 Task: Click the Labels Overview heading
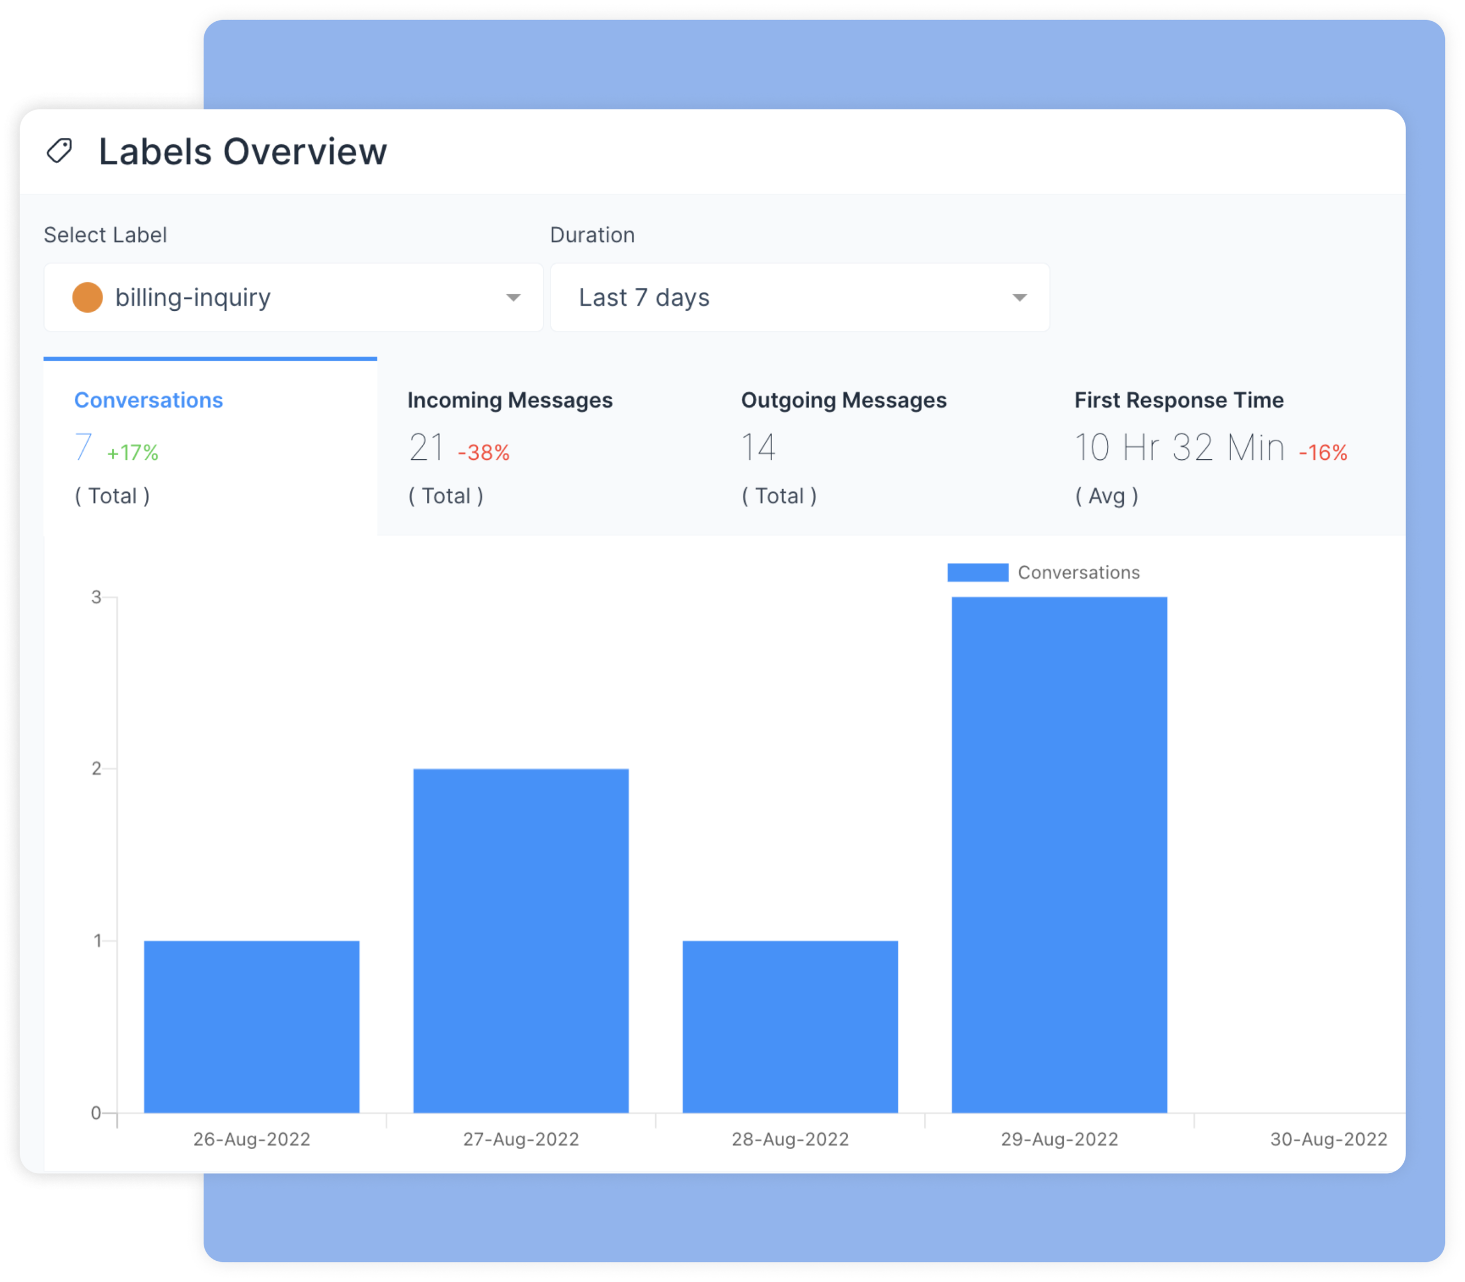point(243,150)
